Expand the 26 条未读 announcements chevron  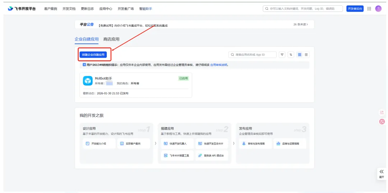(x=307, y=24)
